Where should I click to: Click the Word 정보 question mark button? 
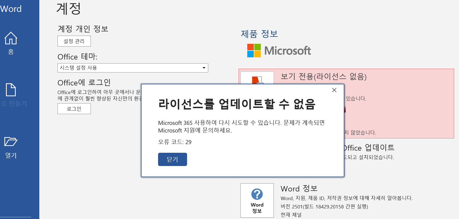[x=257, y=200]
